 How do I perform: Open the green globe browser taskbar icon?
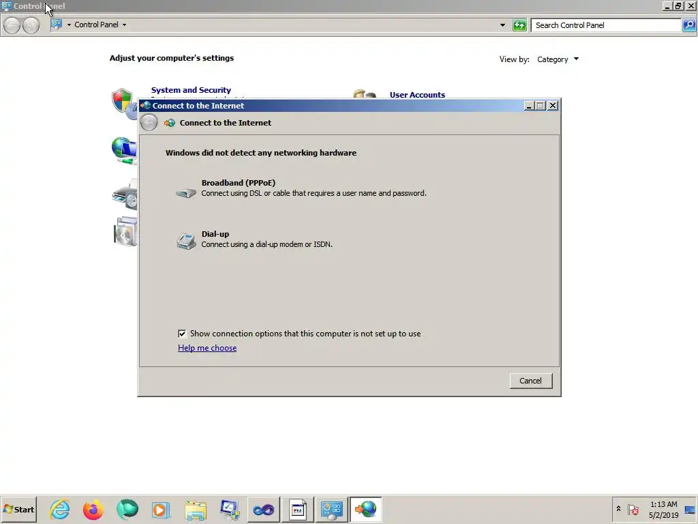click(x=127, y=509)
